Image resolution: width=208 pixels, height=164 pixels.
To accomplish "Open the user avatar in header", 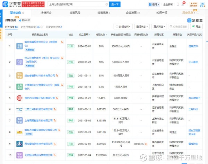I will 202,4.
